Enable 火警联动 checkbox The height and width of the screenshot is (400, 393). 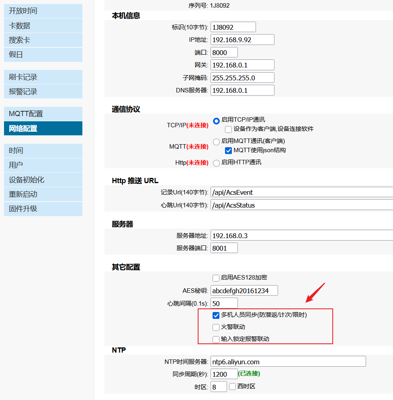point(216,327)
